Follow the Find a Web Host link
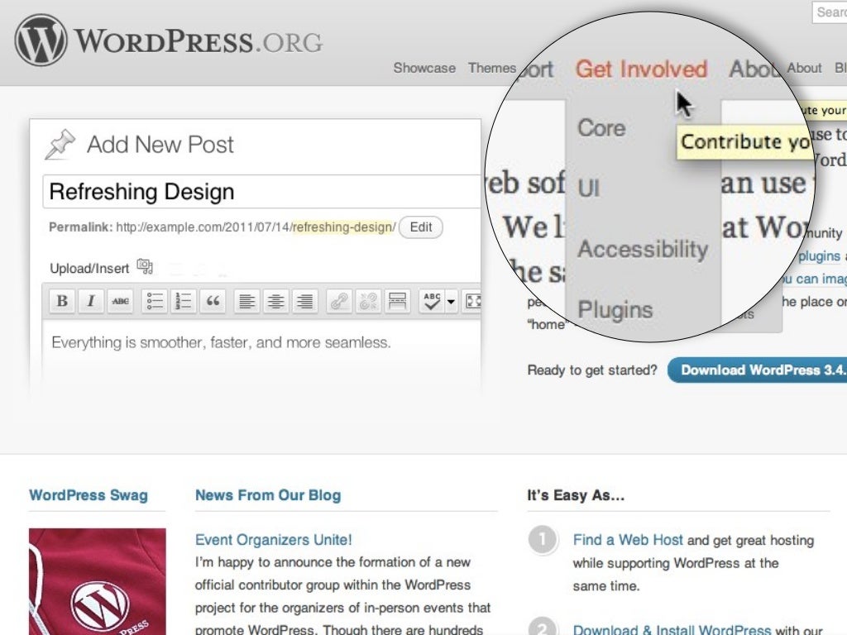The image size is (847, 635). click(x=628, y=540)
